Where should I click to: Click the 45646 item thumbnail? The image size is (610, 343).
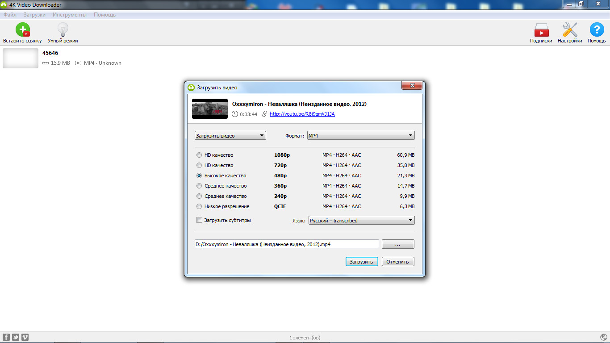[21, 58]
